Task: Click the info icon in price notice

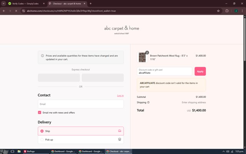Action: tap(42, 55)
